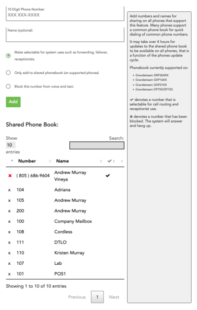Select page 1 in pagination

click(98, 297)
